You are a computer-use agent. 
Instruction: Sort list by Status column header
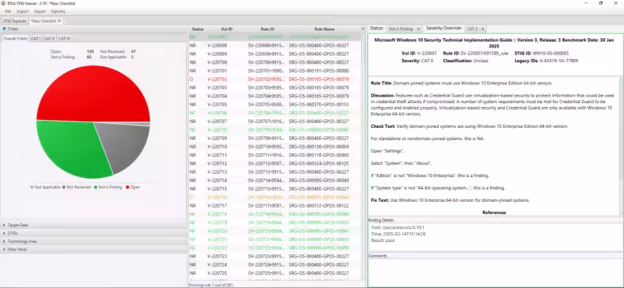point(198,29)
